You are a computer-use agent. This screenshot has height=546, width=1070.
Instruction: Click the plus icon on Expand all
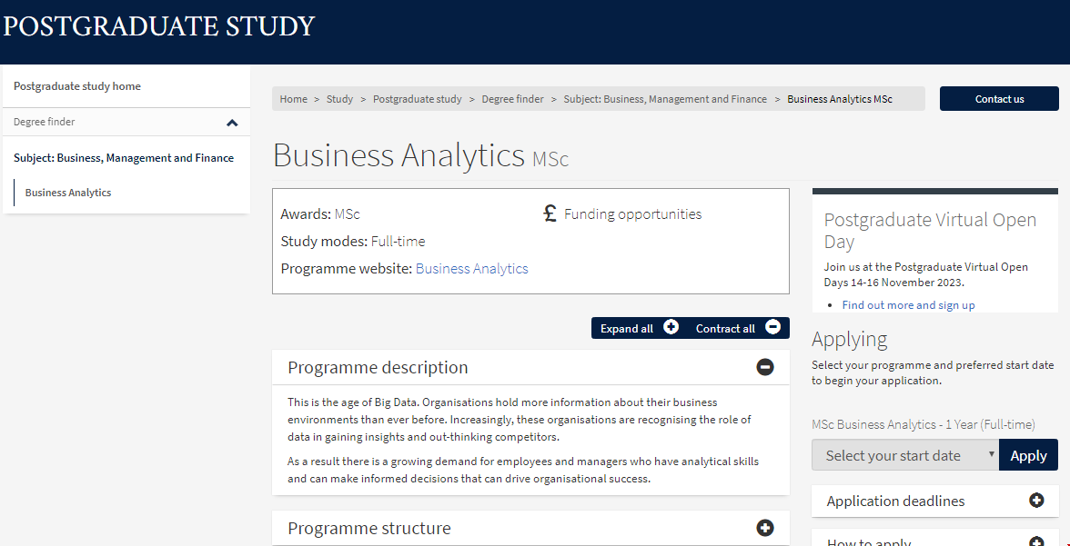pos(671,328)
